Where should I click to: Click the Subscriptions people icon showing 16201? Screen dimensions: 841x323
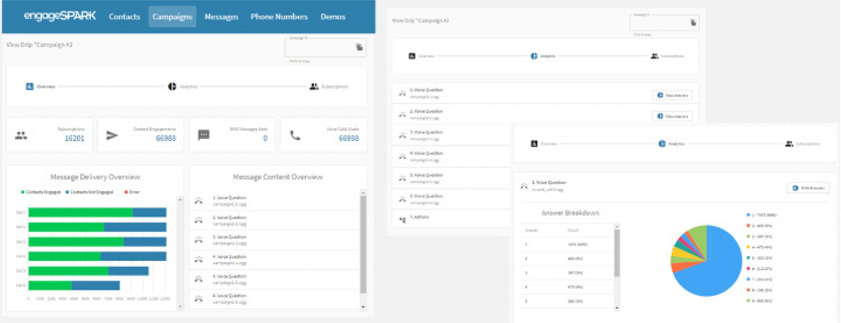tap(21, 135)
